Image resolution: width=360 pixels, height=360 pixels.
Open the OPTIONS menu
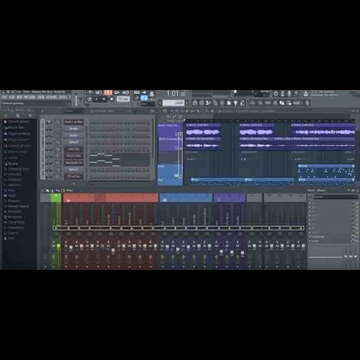coord(52,97)
